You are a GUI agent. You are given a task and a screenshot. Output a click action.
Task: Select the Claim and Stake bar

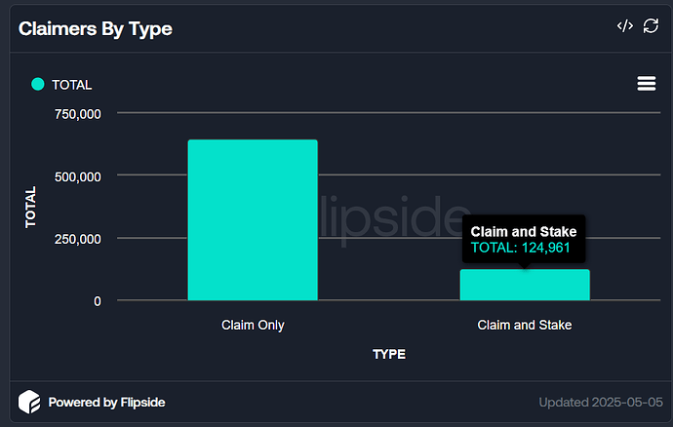525,285
